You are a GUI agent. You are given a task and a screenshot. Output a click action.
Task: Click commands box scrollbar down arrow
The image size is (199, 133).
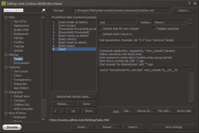[x=191, y=104]
